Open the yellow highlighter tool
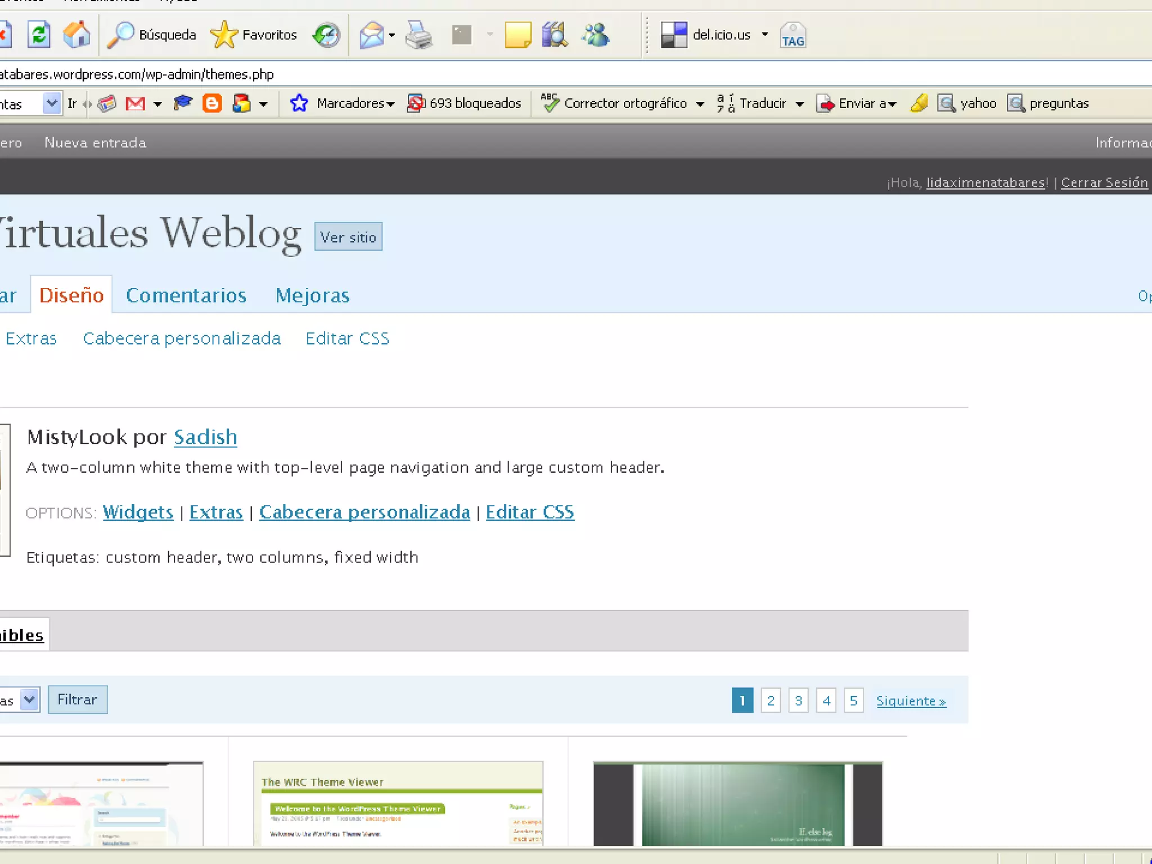The image size is (1152, 864). [x=919, y=103]
